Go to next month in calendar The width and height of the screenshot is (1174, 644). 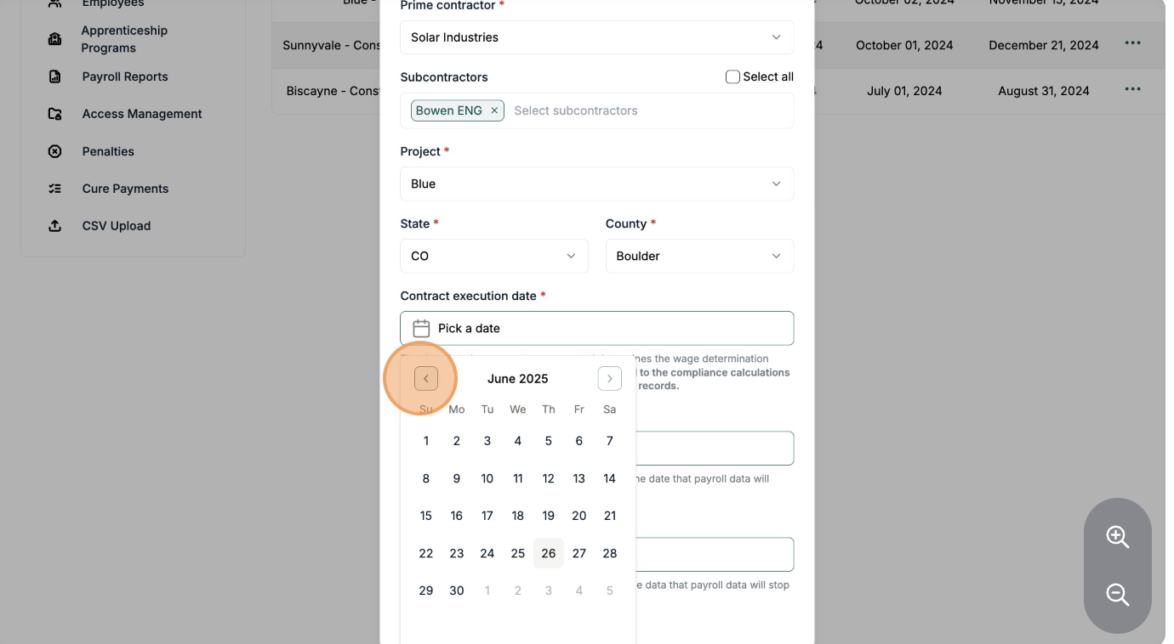pos(609,379)
